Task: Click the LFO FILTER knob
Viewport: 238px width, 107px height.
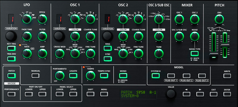Action: 42,36
